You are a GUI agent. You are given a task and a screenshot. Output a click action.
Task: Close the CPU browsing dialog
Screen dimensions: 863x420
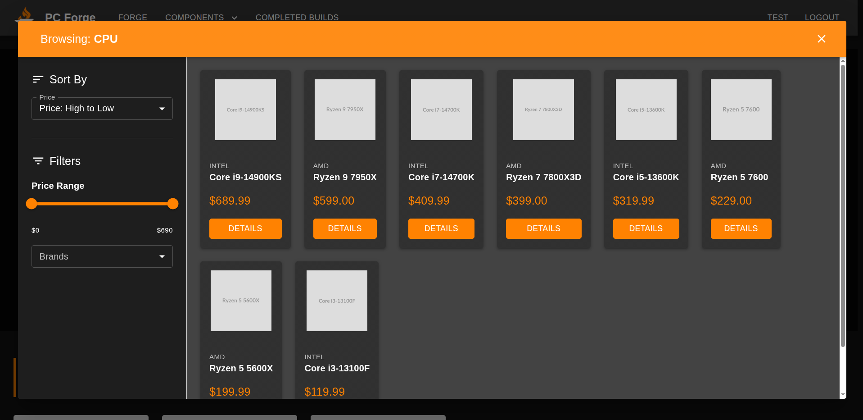coord(821,39)
